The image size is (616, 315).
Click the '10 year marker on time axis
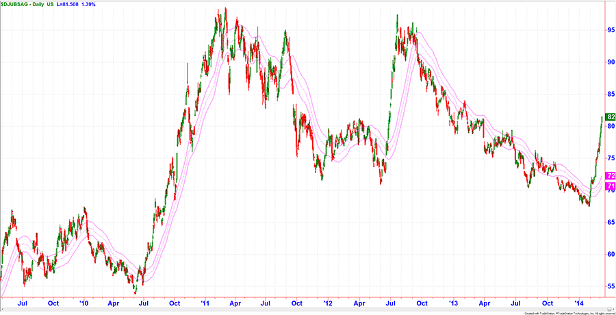pos(84,302)
